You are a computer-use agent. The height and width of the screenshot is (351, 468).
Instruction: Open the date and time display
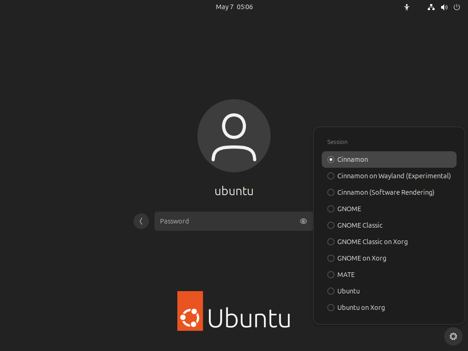[234, 7]
